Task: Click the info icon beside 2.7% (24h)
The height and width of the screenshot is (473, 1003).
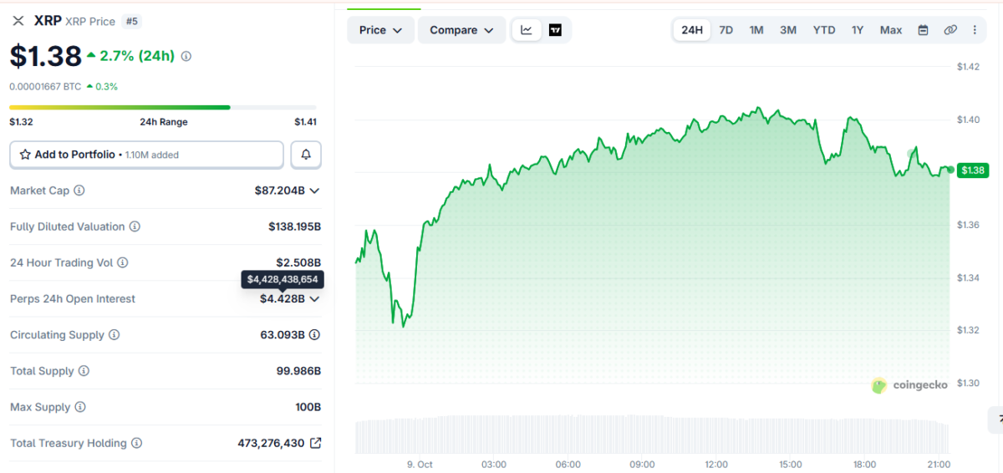Action: click(186, 57)
